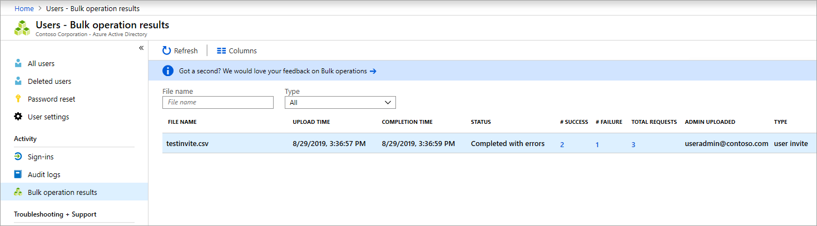817x226 pixels.
Task: Sort by the Status column header
Action: [x=481, y=122]
